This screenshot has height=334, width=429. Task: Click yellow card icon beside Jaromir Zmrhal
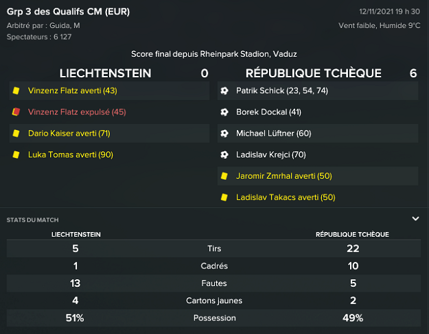(x=224, y=176)
